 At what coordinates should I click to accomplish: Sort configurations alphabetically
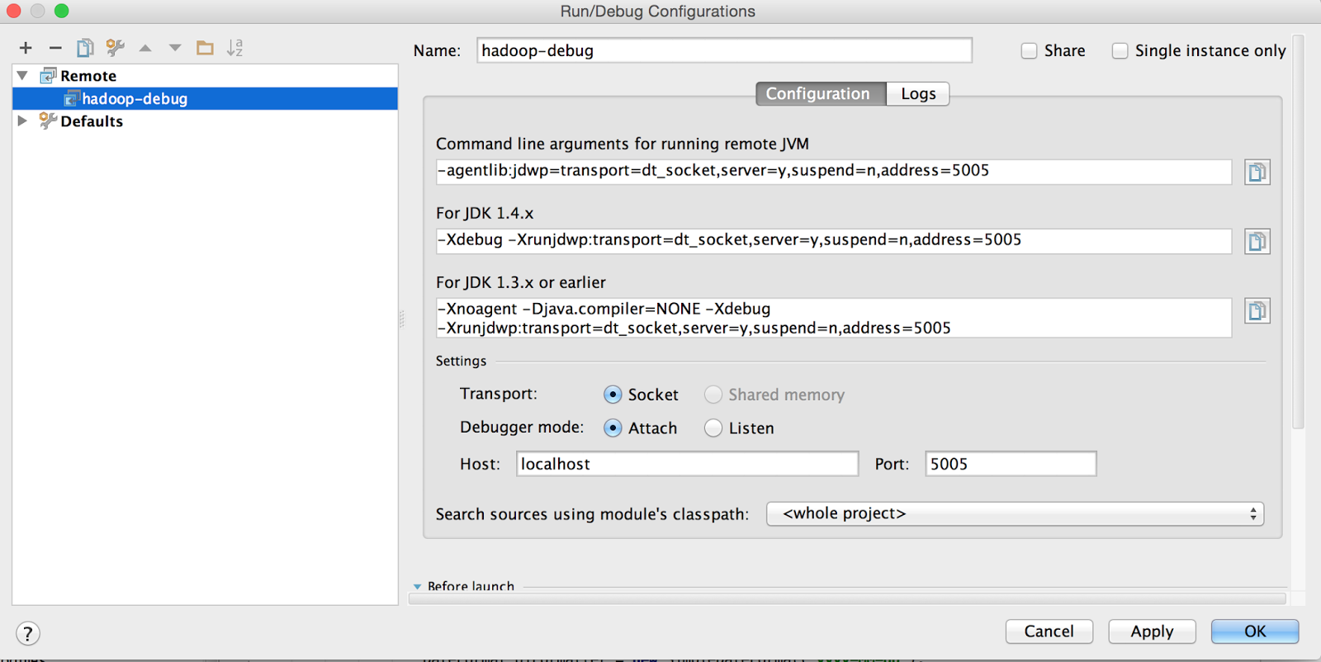coord(235,48)
